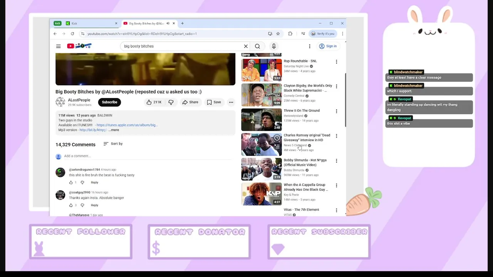This screenshot has width=493, height=277.
Task: Open options for Vitas - The 7th Element
Action: 336,210
